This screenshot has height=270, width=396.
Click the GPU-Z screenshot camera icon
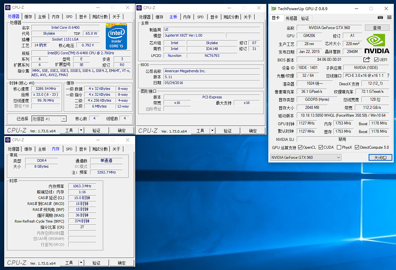pos(380,18)
